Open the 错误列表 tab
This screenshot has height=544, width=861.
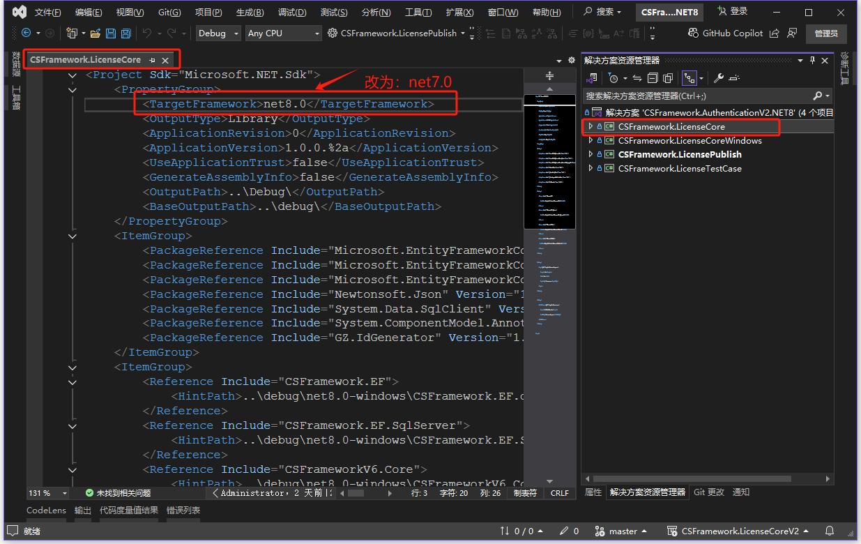pyautogui.click(x=183, y=511)
